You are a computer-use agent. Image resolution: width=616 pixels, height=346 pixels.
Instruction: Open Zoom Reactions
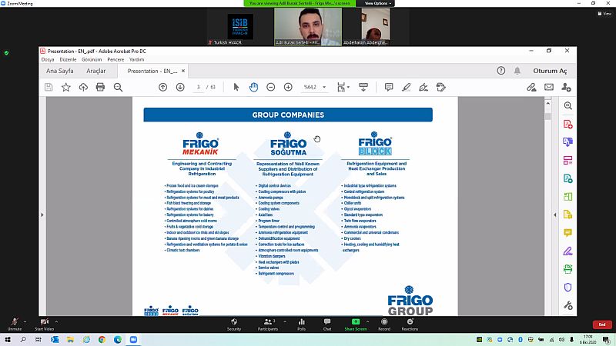tap(410, 324)
